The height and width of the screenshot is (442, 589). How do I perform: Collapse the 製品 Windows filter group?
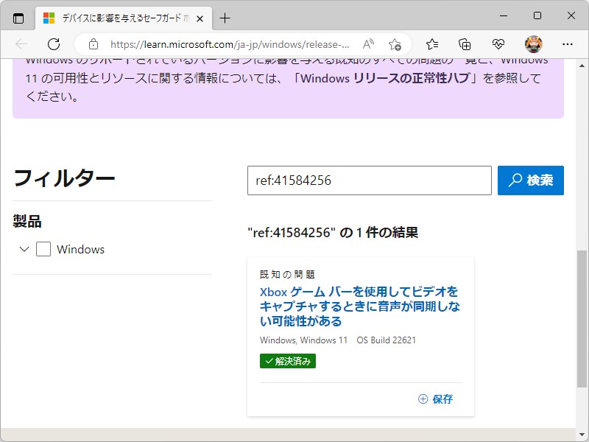click(x=24, y=250)
